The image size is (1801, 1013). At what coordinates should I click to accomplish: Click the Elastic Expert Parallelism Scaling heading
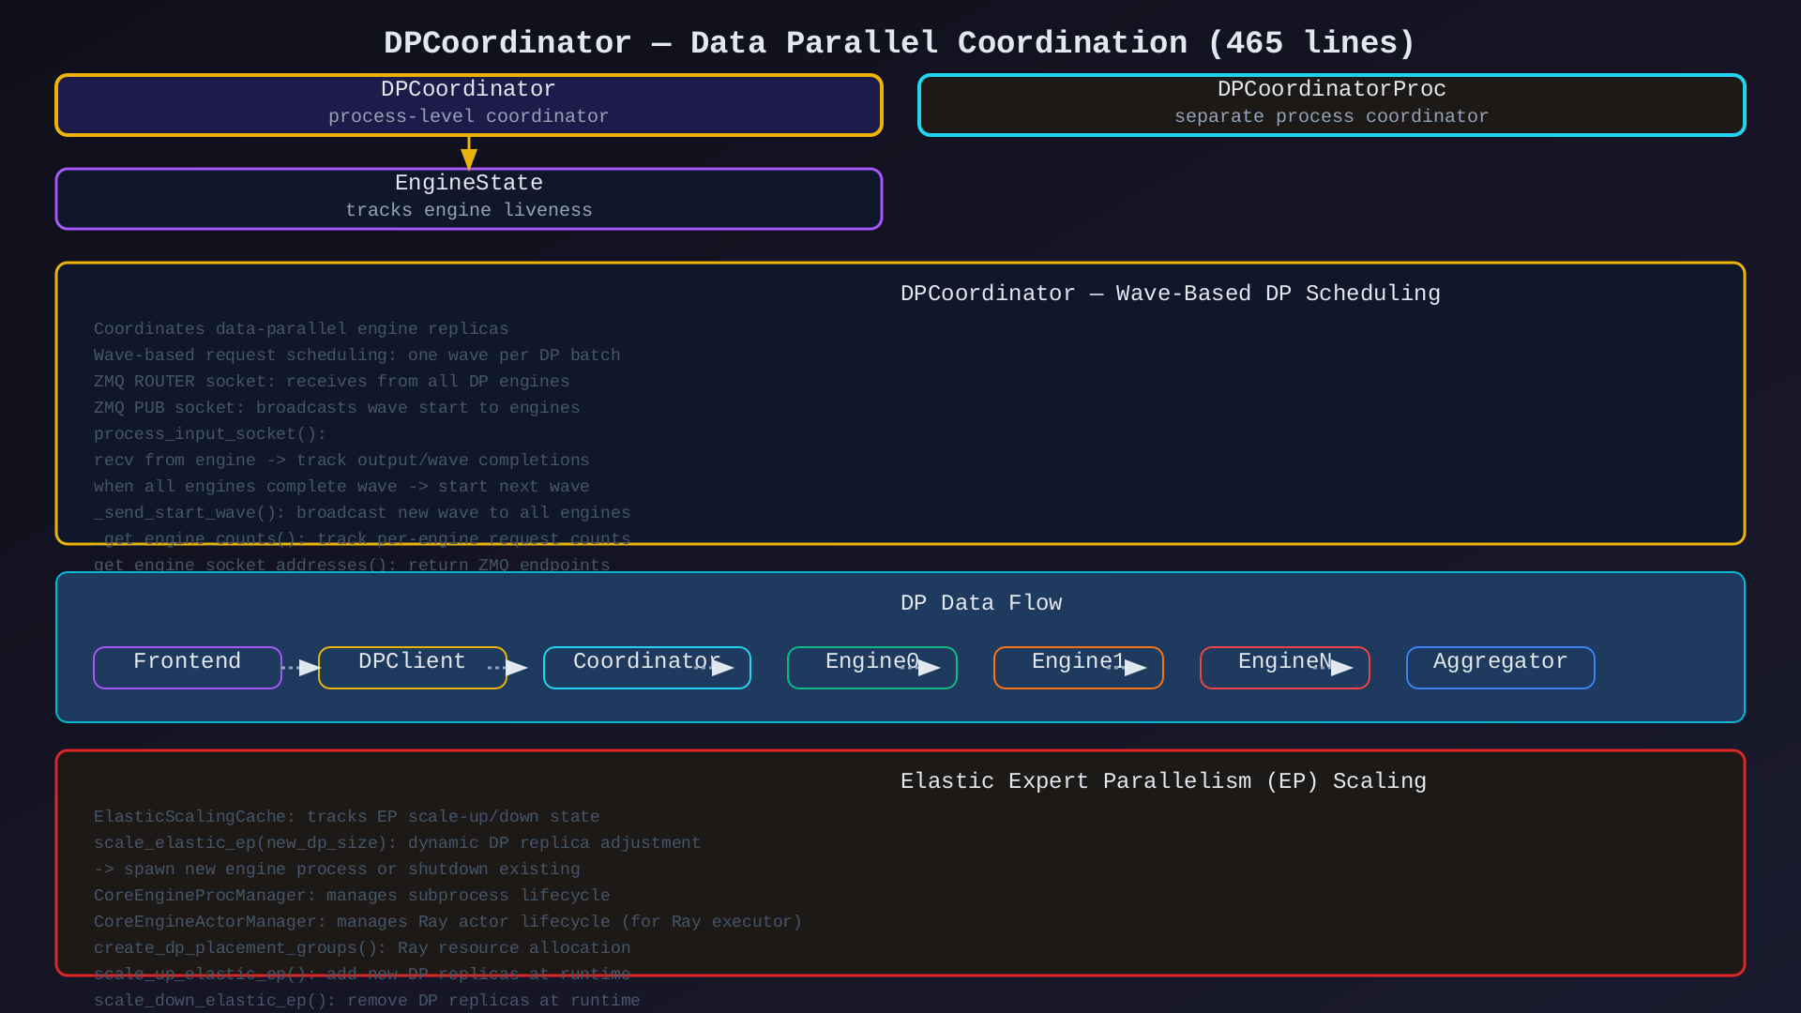(x=1163, y=781)
